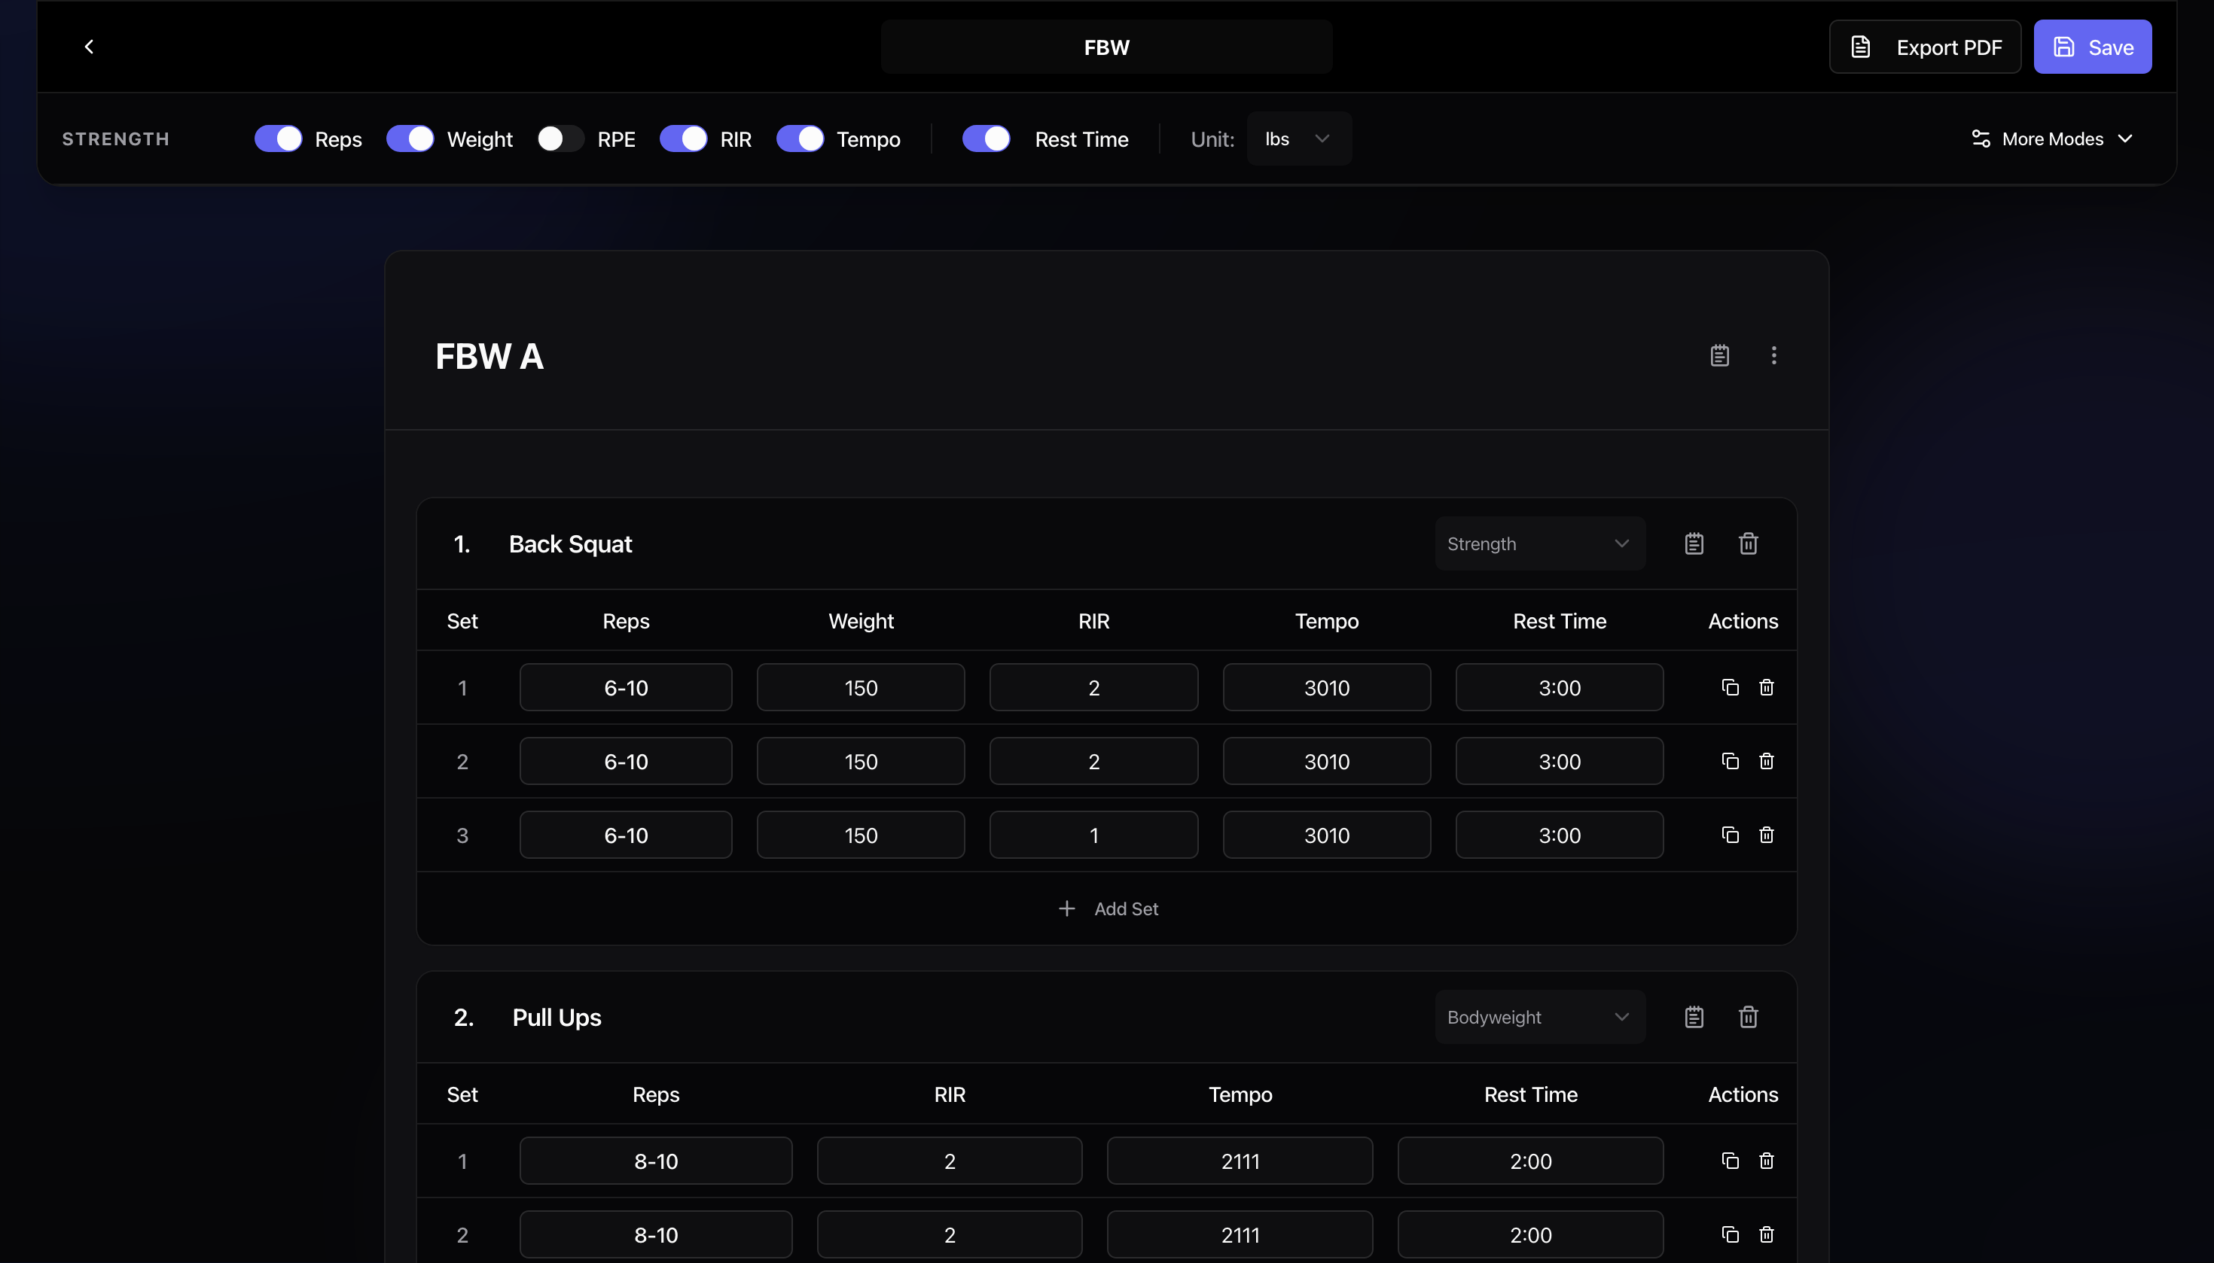Delete Back Squat set 1

[1765, 688]
